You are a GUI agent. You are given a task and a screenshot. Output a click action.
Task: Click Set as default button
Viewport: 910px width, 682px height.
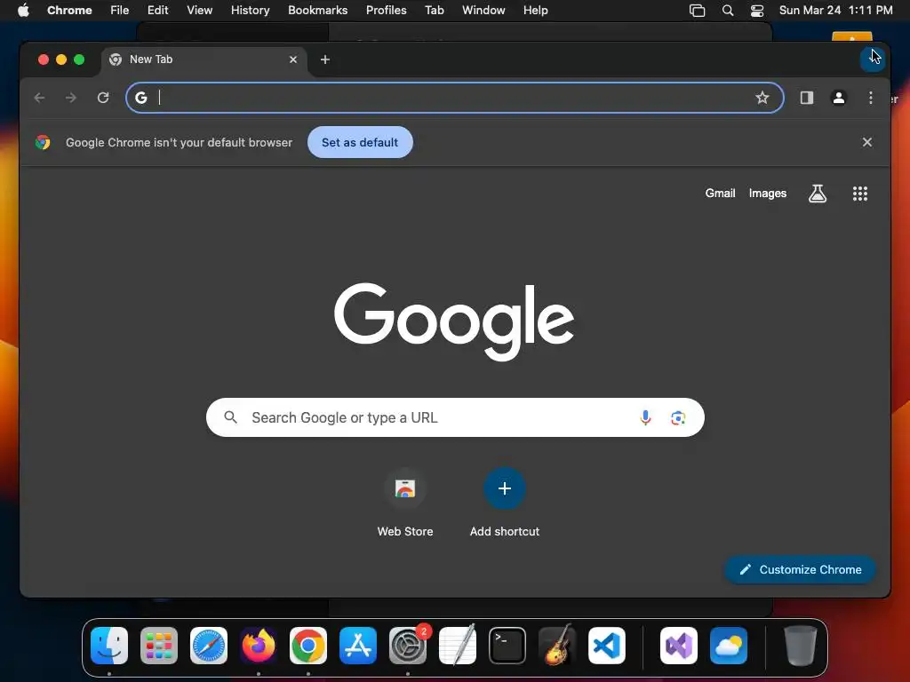(360, 142)
